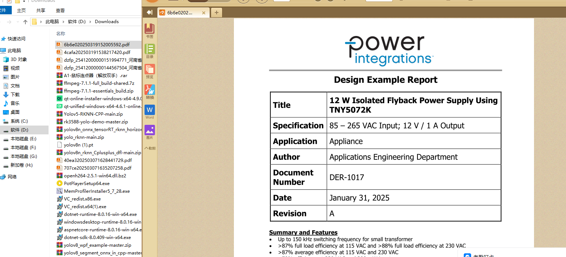The height and width of the screenshot is (257, 566).
Task: Select 本地磁盘 (G:) drive
Action: click(x=24, y=156)
